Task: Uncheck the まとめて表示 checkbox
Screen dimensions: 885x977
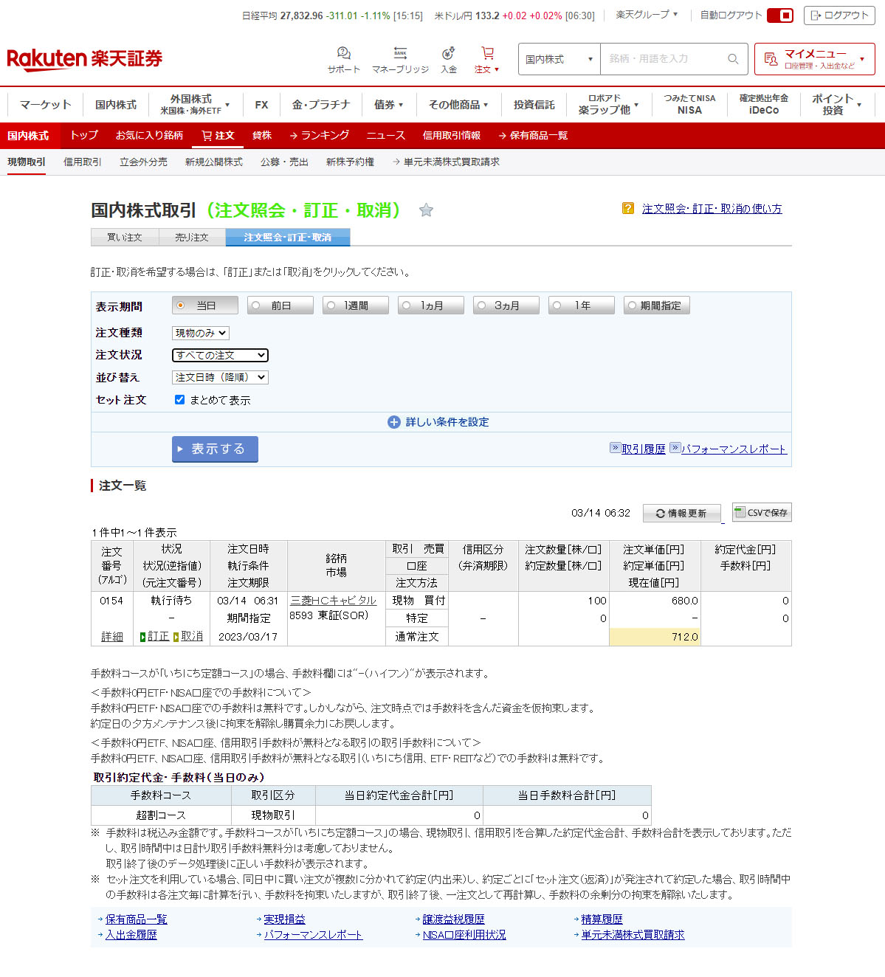Action: [179, 400]
